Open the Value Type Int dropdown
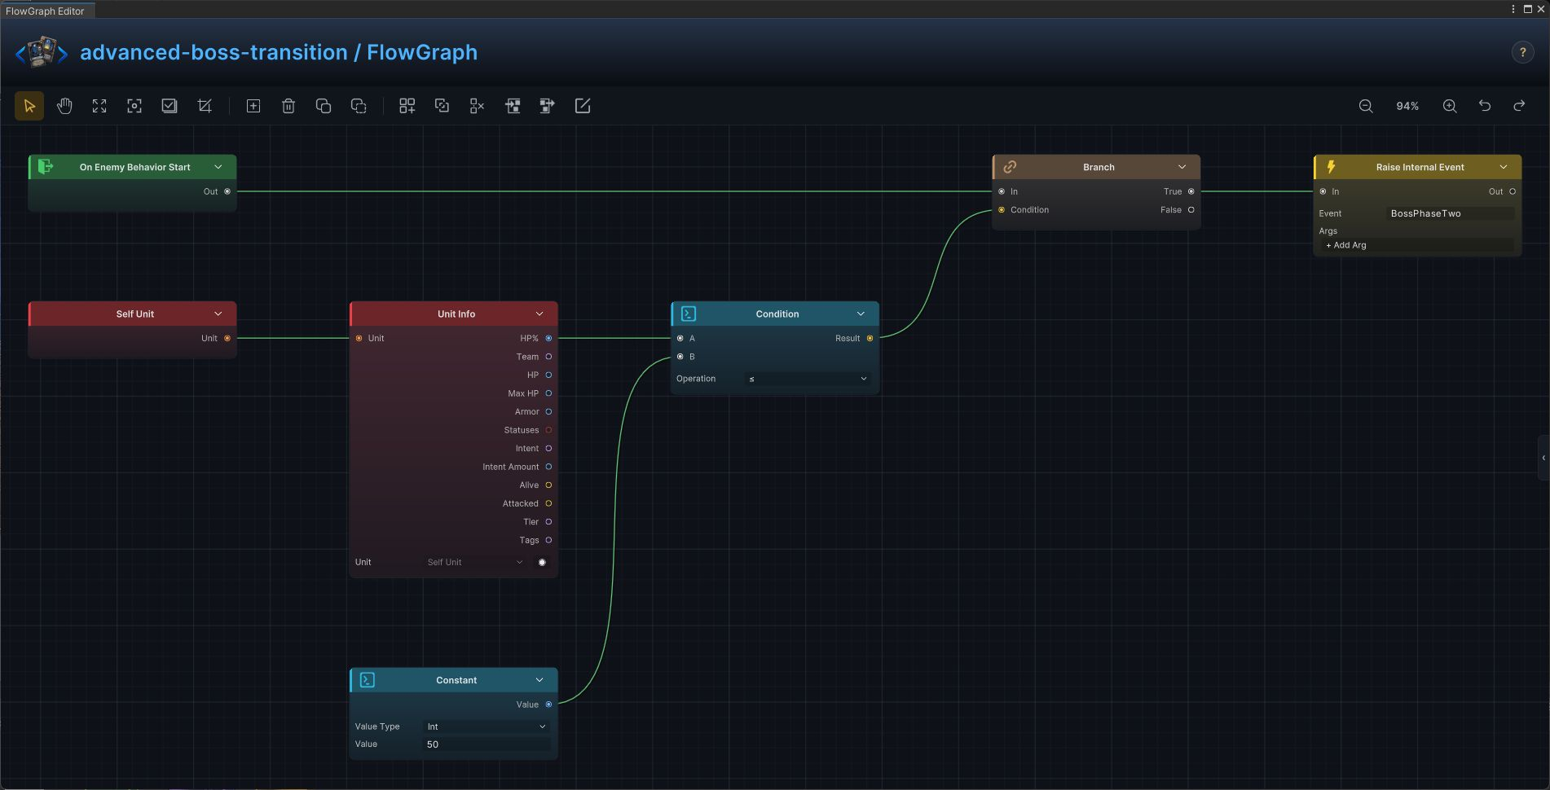The height and width of the screenshot is (790, 1550). point(487,726)
